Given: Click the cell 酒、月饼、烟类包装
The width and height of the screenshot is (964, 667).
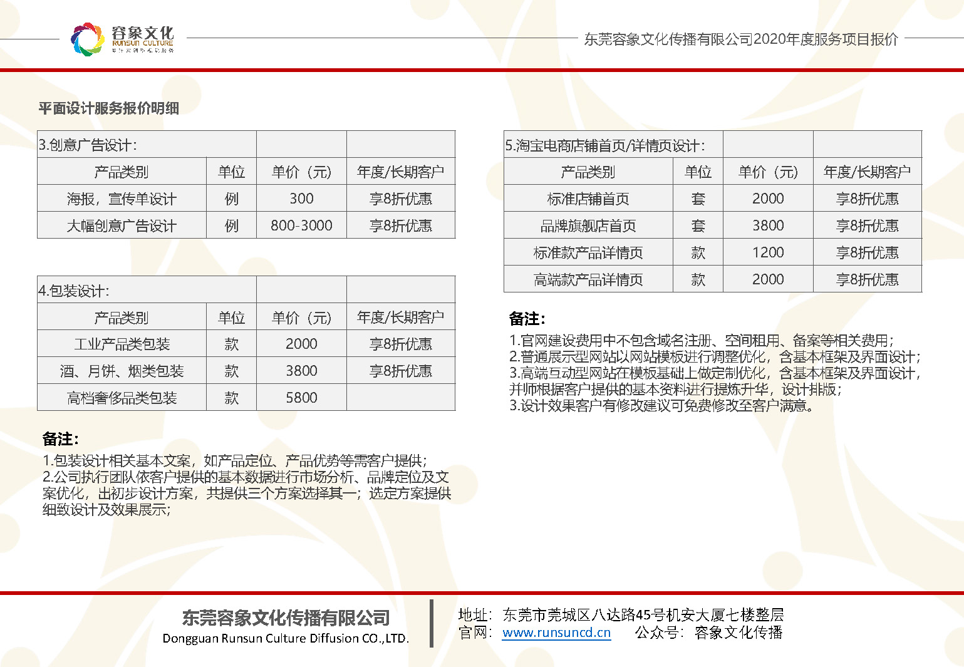Looking at the screenshot, I should (x=122, y=371).
